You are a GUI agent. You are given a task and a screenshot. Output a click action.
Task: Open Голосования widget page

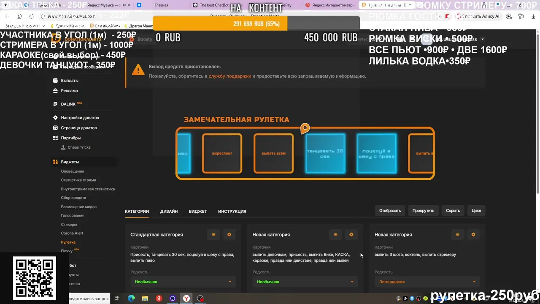point(73,215)
